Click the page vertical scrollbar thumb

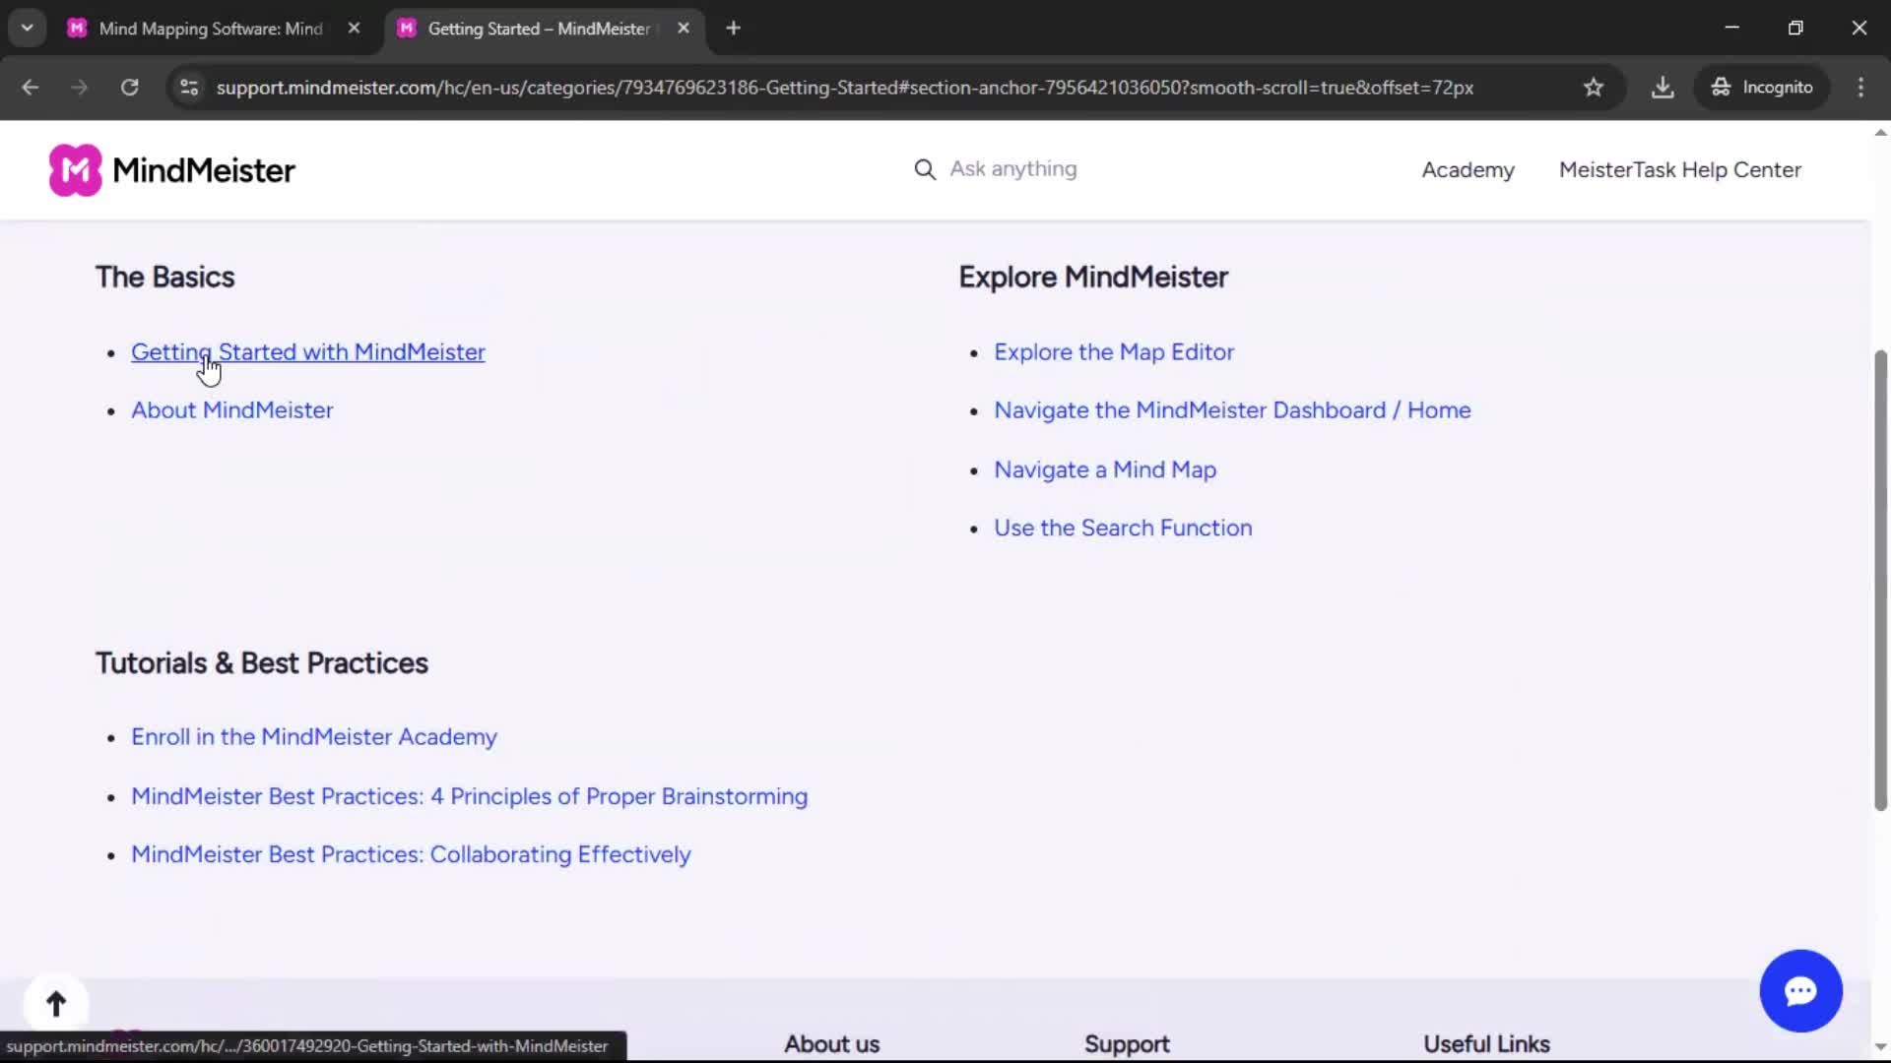click(1880, 581)
